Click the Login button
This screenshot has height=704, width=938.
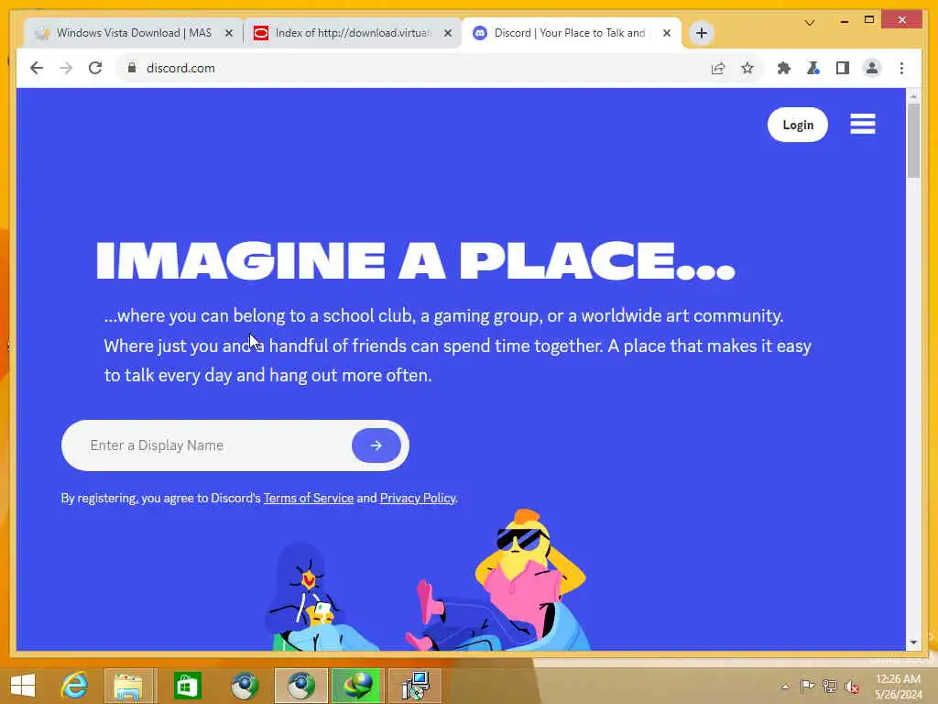point(798,125)
